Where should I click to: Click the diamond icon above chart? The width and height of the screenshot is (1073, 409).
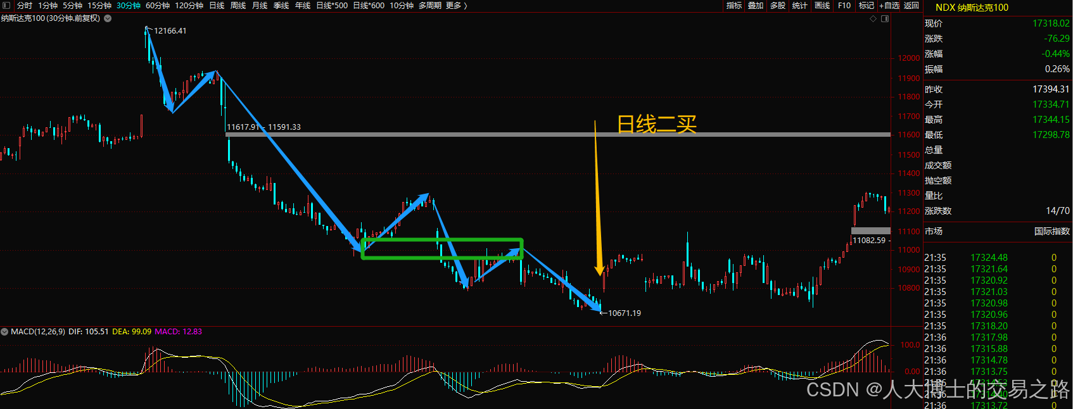click(x=873, y=18)
